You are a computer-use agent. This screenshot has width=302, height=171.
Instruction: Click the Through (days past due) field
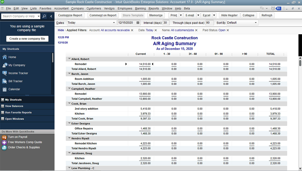tap(210, 23)
